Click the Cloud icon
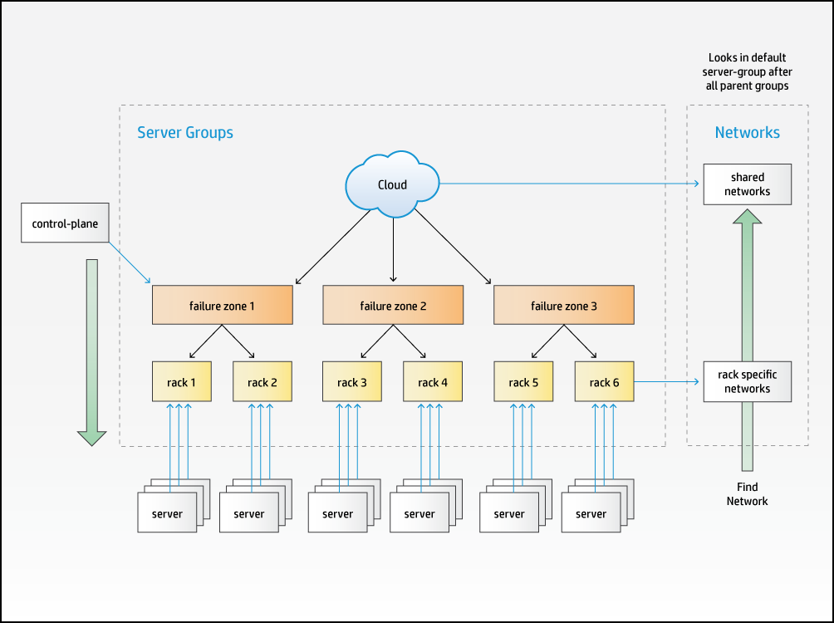This screenshot has height=623, width=834. point(392,184)
